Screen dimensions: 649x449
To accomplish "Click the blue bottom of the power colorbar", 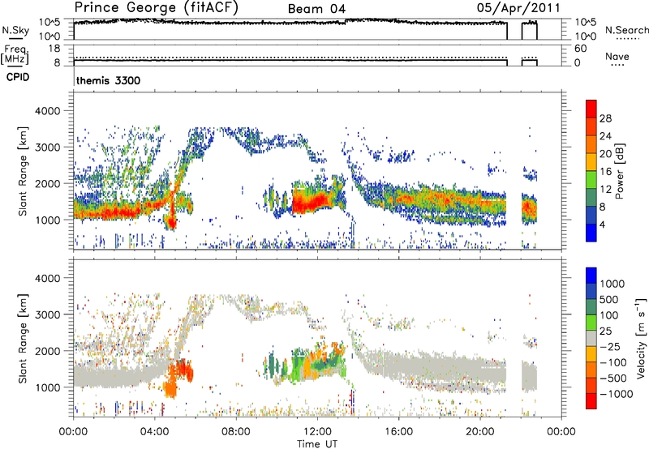I will tap(591, 234).
